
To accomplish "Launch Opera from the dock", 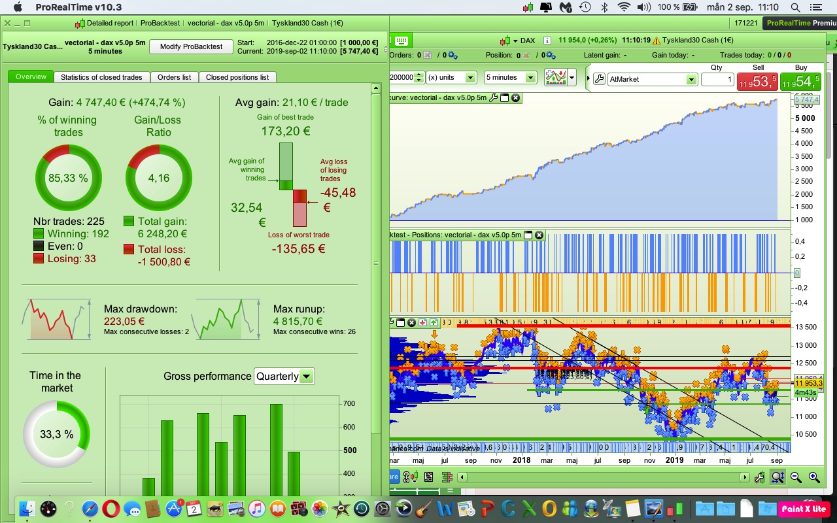I will click(x=111, y=509).
